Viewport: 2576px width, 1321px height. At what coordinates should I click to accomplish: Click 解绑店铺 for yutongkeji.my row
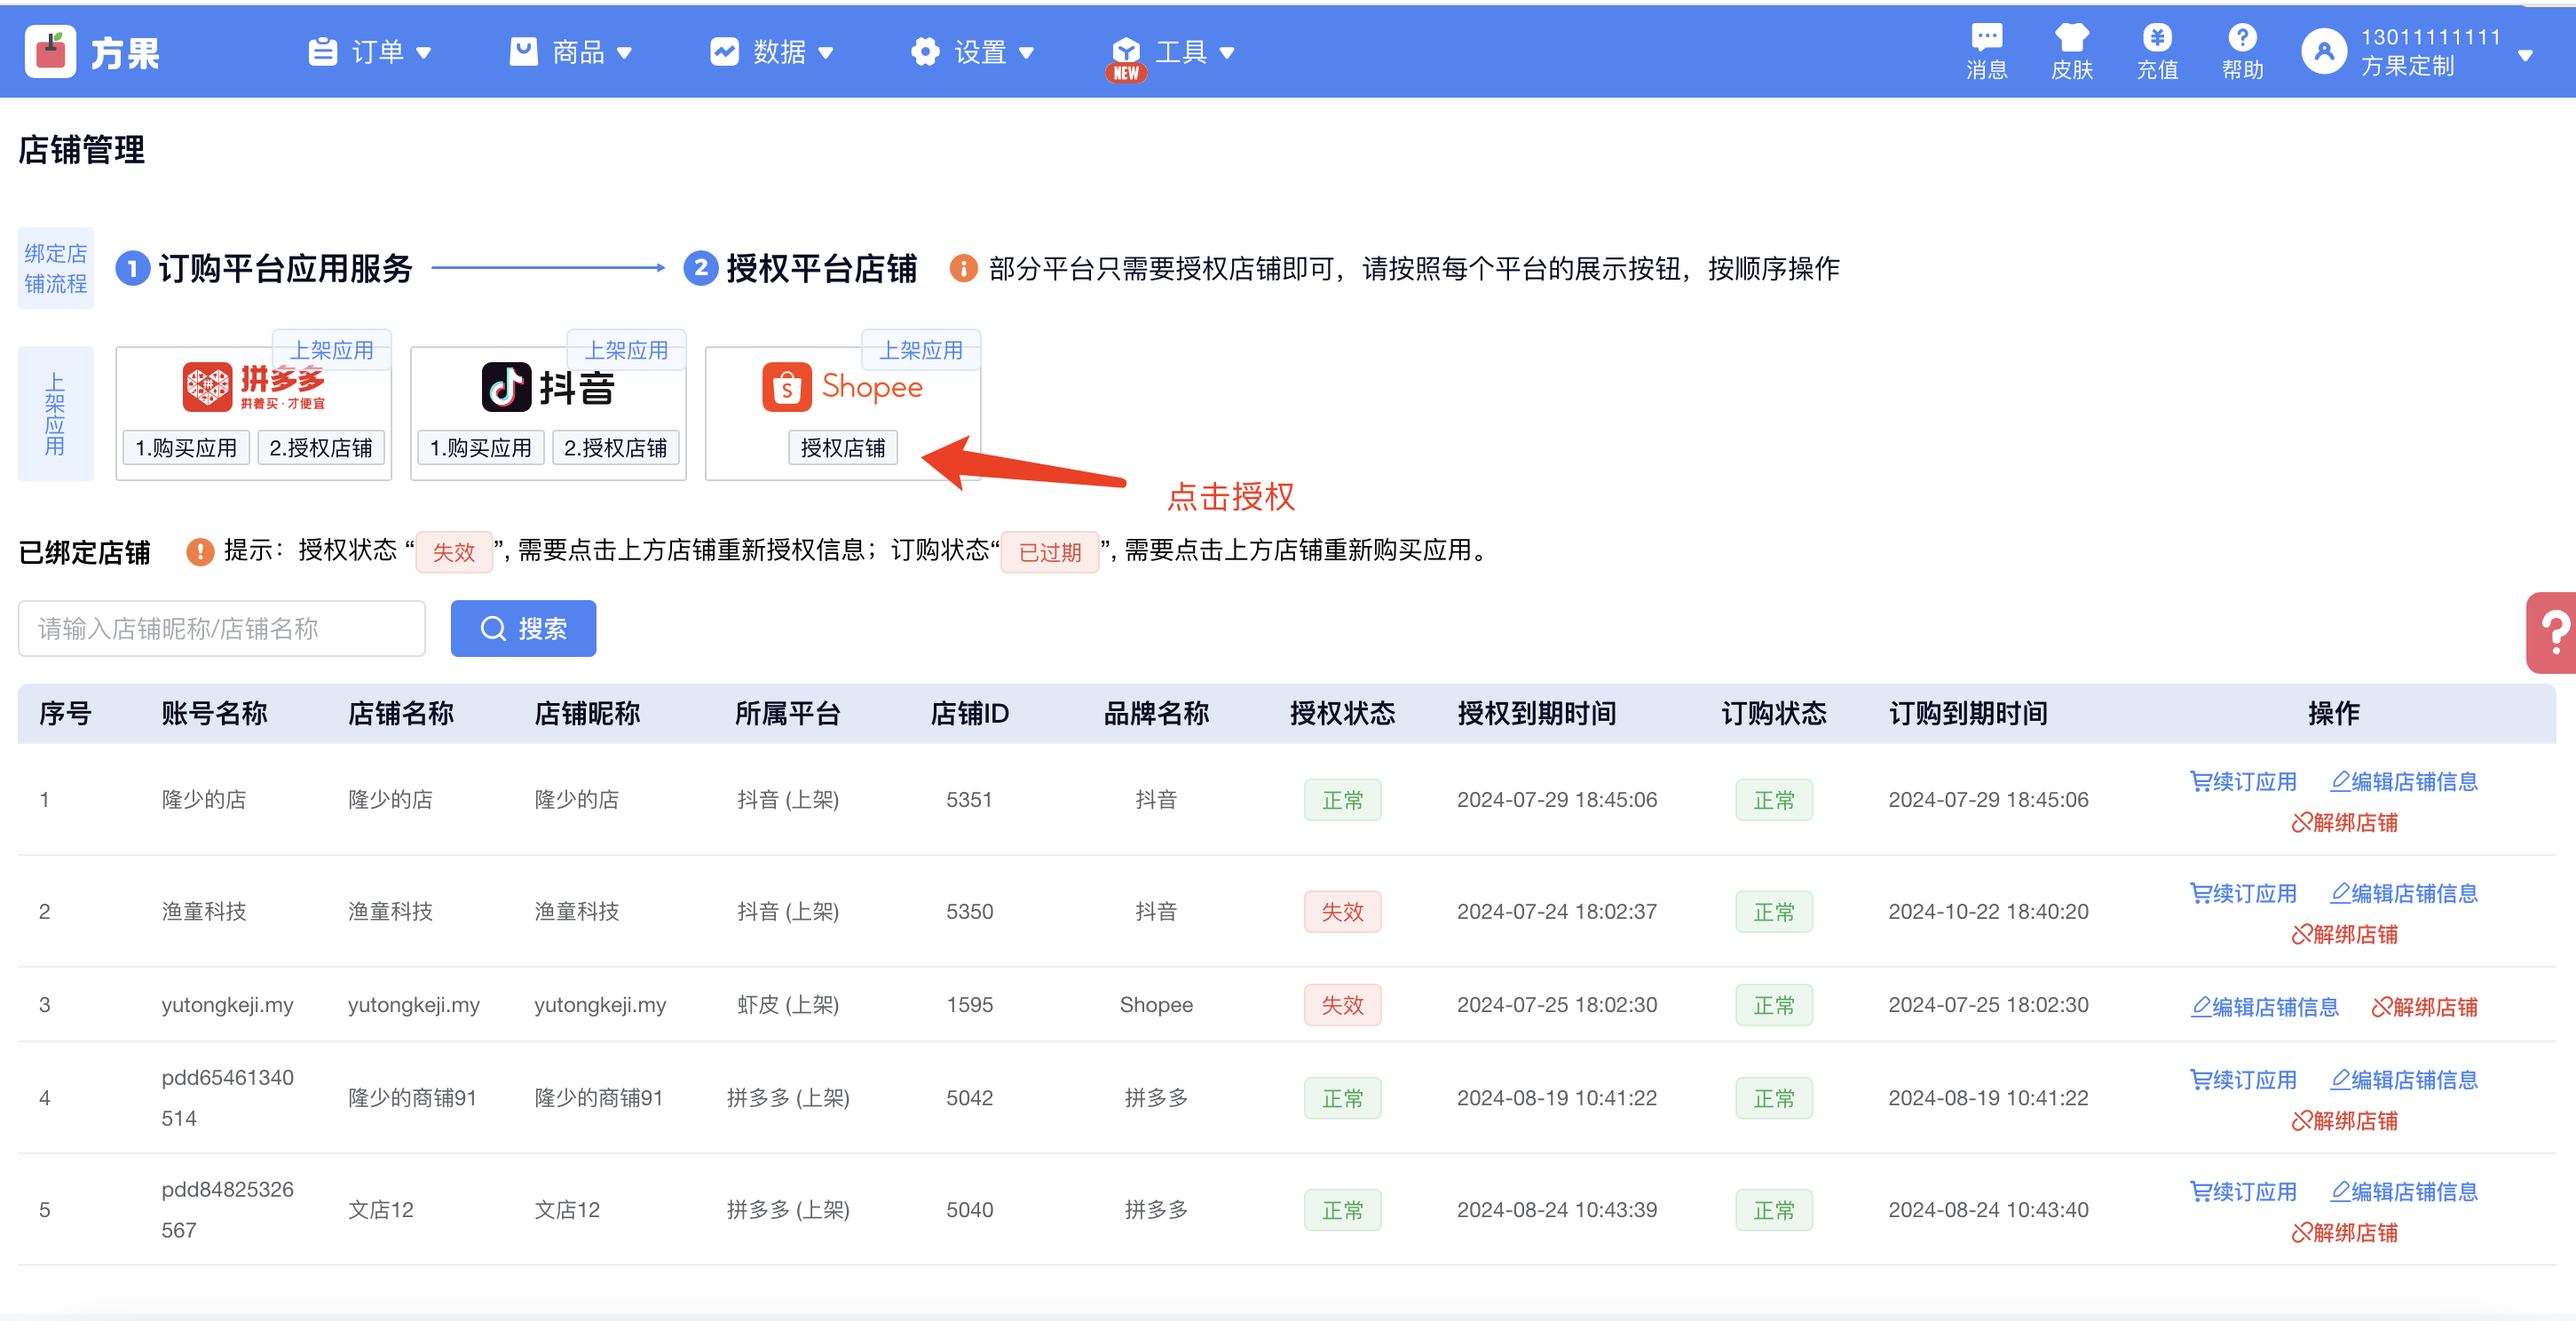point(2424,1007)
